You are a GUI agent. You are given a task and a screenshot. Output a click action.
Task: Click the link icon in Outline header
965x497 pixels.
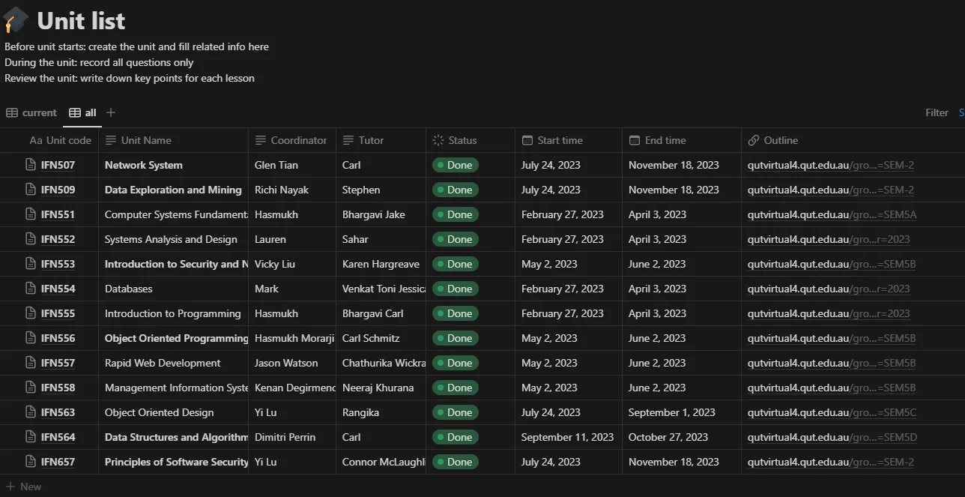click(754, 140)
